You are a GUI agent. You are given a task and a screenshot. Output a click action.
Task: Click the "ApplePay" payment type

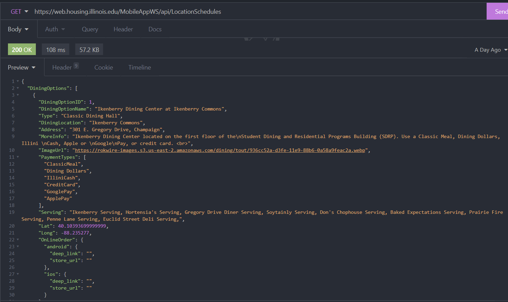(58, 198)
